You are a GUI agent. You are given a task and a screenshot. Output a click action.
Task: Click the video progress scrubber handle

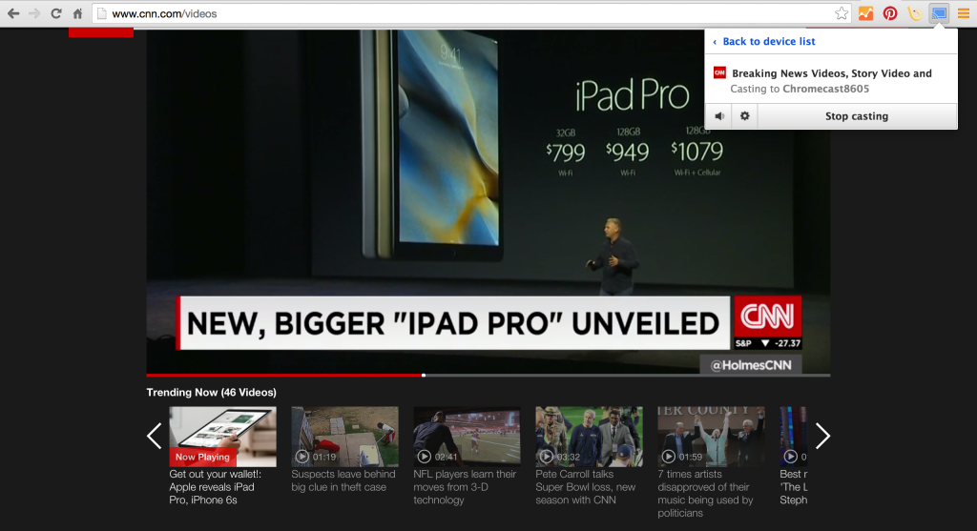point(424,376)
